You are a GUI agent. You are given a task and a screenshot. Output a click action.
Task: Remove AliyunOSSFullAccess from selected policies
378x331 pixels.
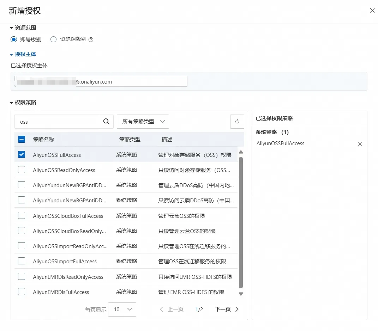[360, 144]
